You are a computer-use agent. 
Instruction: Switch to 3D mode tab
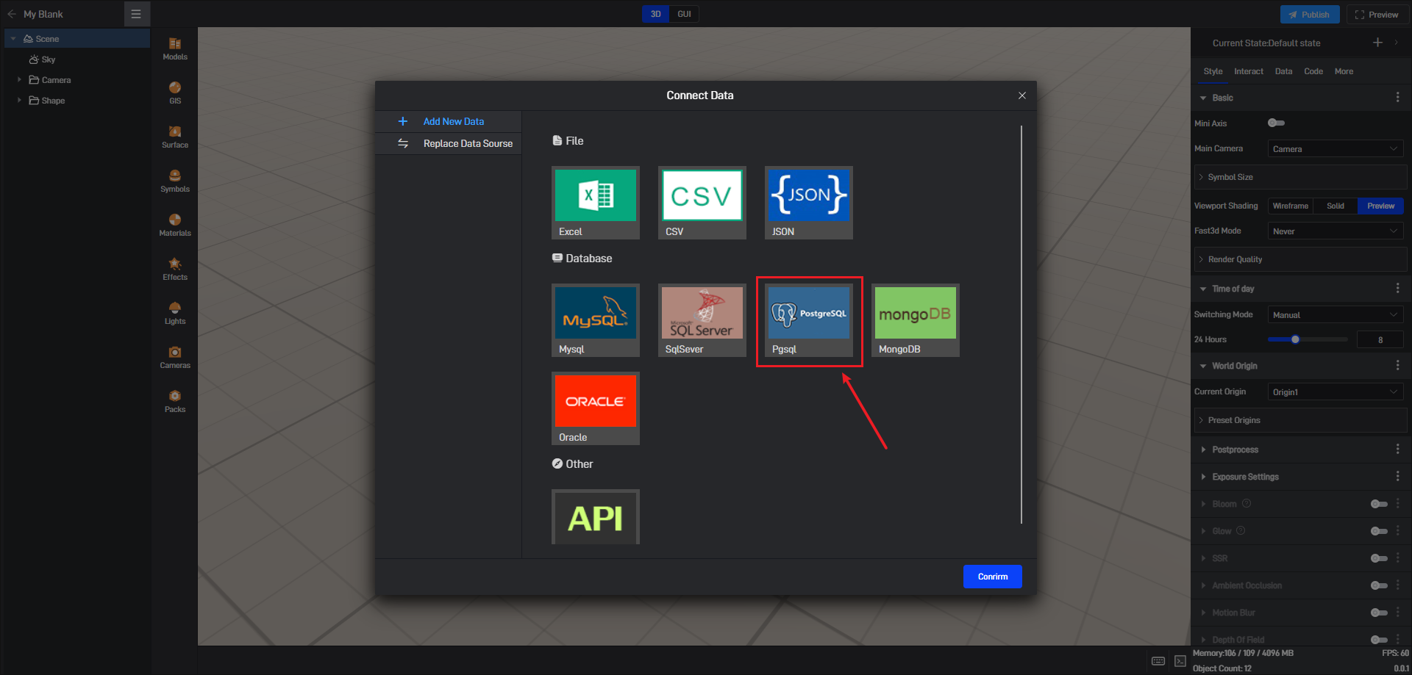pos(655,14)
